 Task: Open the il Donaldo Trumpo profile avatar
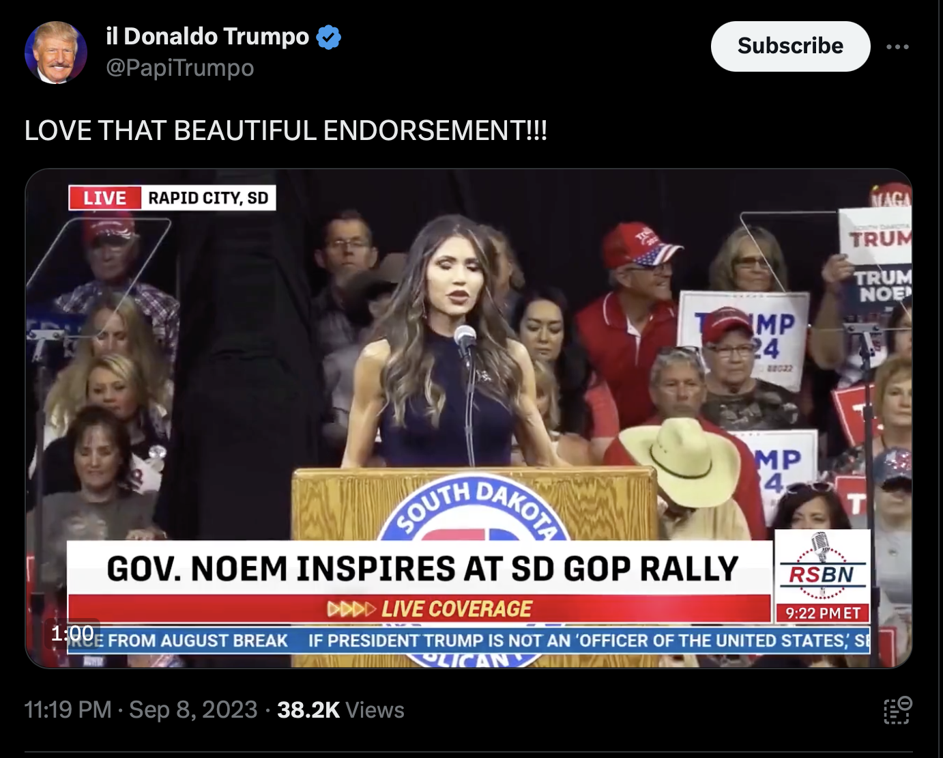[x=56, y=52]
